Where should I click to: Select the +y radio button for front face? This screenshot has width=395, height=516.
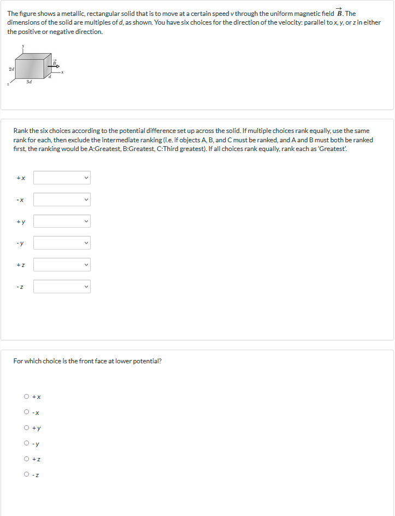pos(27,428)
